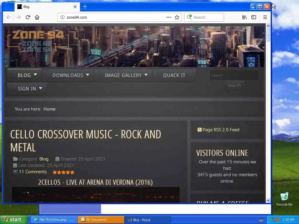Click the Windows Start button

pyautogui.click(x=14, y=220)
